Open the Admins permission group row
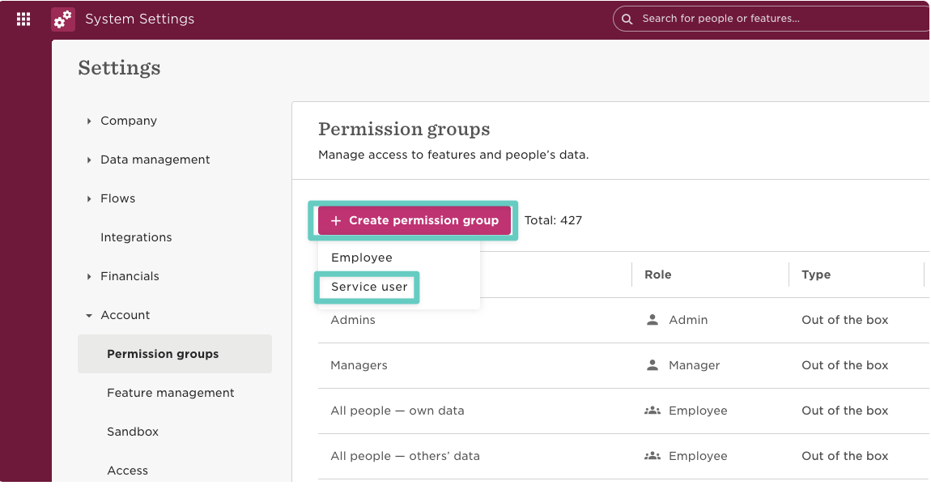 click(x=353, y=320)
